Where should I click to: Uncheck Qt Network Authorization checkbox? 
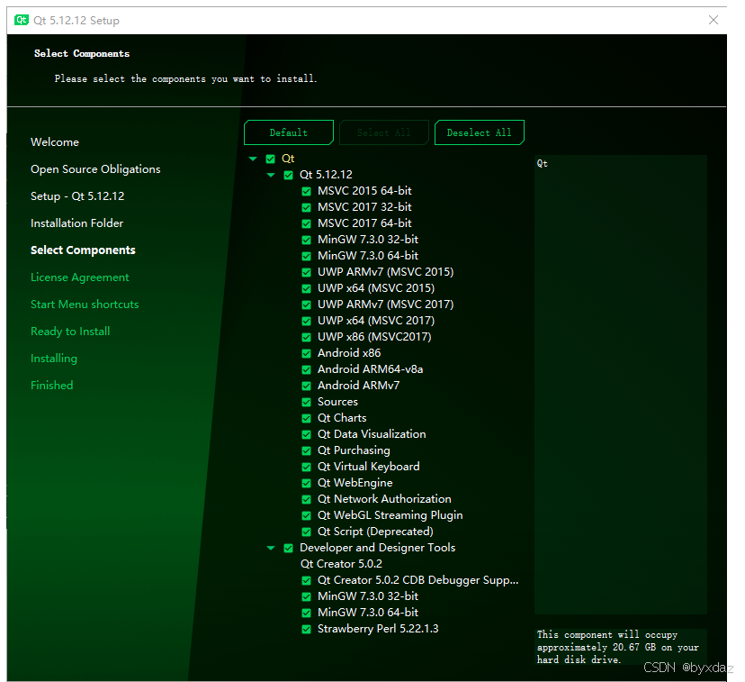pos(307,499)
